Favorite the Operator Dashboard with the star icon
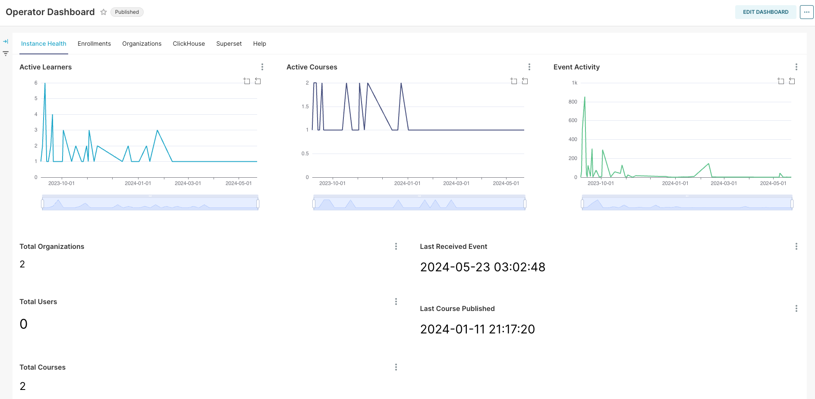The height and width of the screenshot is (399, 815). tap(104, 12)
